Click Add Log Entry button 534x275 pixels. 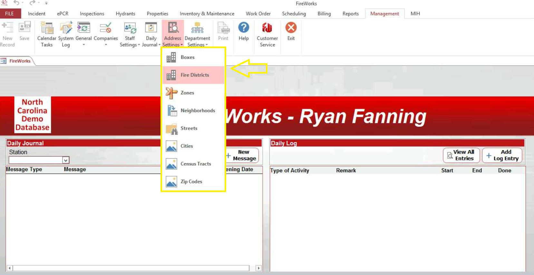502,155
